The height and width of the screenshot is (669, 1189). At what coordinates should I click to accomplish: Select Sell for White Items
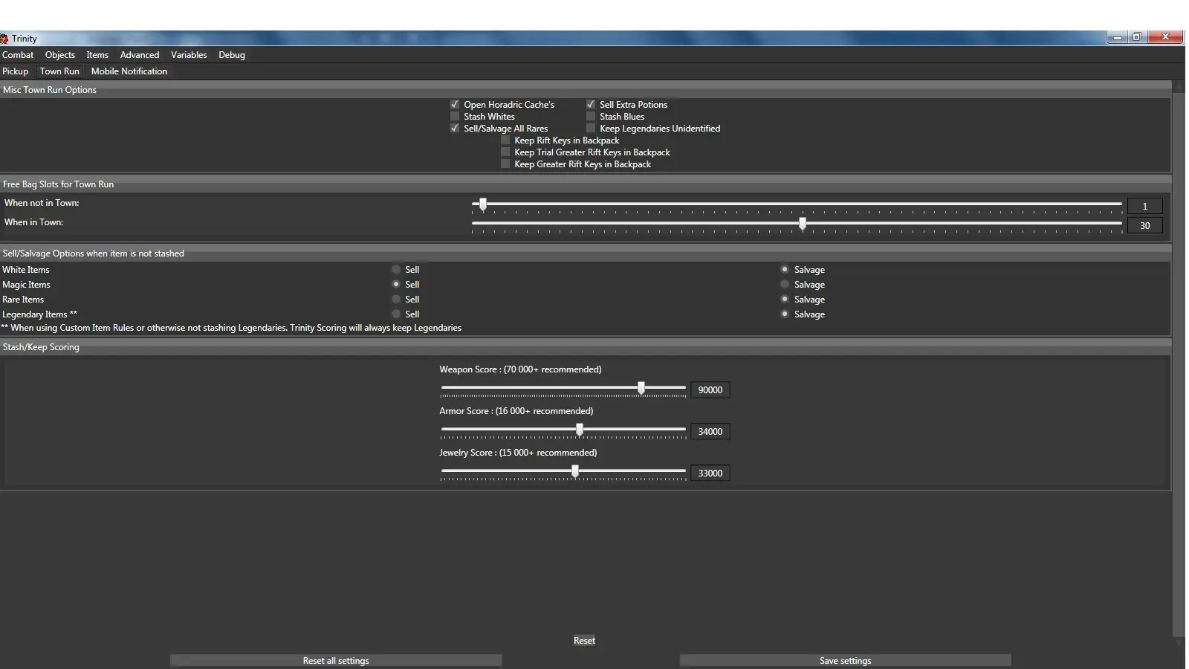(x=396, y=270)
